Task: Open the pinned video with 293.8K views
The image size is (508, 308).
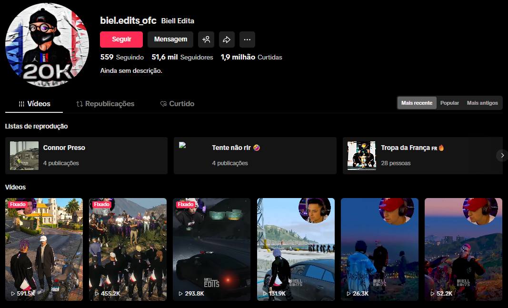Action: (211, 249)
